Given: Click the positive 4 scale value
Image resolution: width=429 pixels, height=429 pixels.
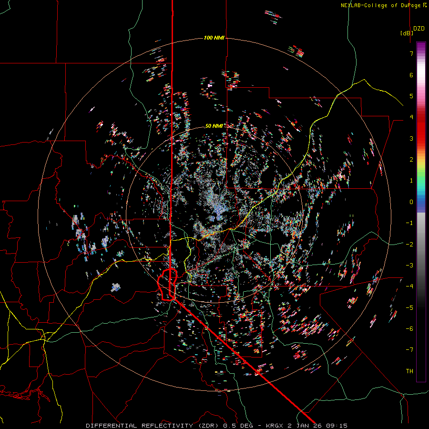Looking at the screenshot, I should pos(411,117).
